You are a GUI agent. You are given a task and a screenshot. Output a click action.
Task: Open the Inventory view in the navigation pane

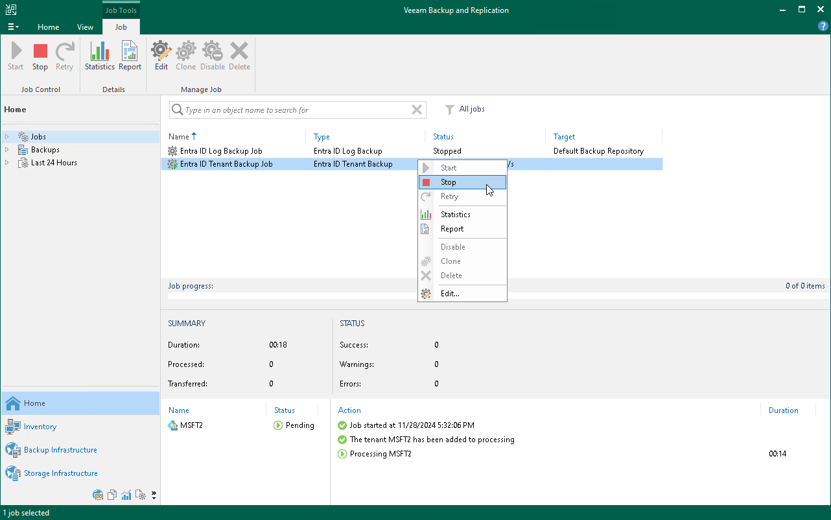(80, 427)
